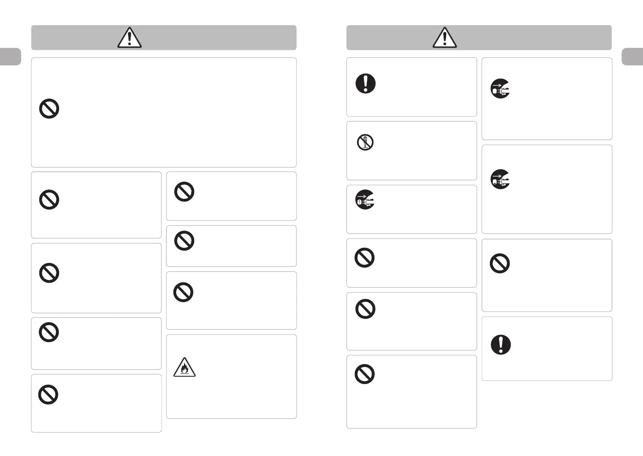
Task: Click prohibition icon directly above the flammable box
Action: pyautogui.click(x=183, y=292)
